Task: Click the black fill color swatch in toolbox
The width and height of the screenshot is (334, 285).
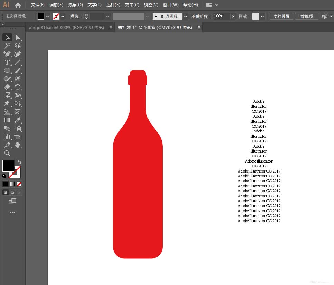Action: [x=8, y=166]
